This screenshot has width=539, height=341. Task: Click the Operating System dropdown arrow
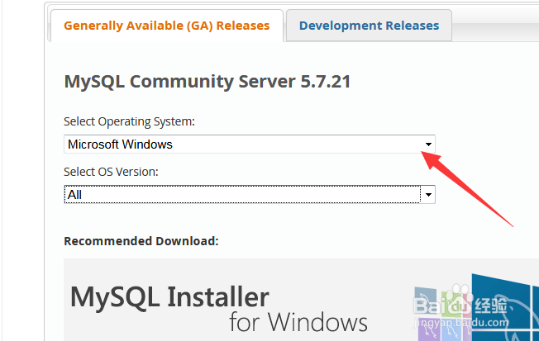[428, 144]
